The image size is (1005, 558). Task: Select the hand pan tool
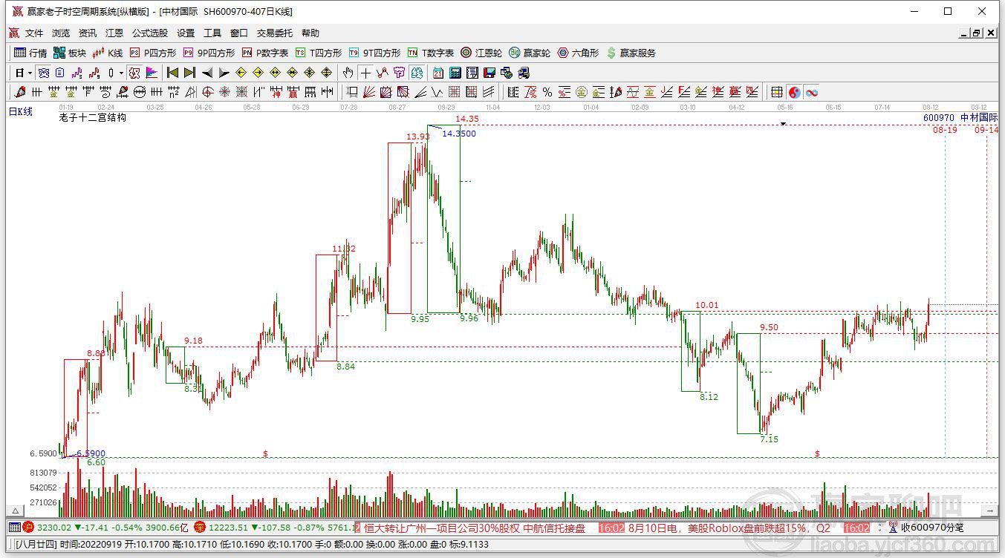coord(348,73)
